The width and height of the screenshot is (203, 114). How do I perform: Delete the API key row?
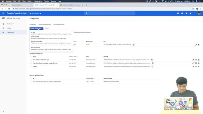pos(199,45)
